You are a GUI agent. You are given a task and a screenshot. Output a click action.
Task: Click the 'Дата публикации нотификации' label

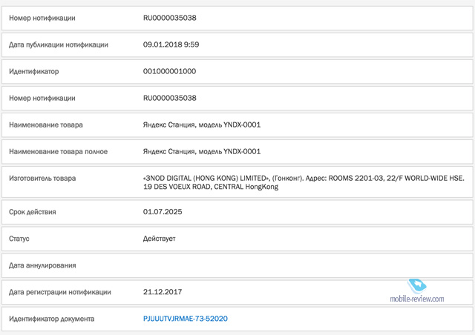pyautogui.click(x=59, y=44)
